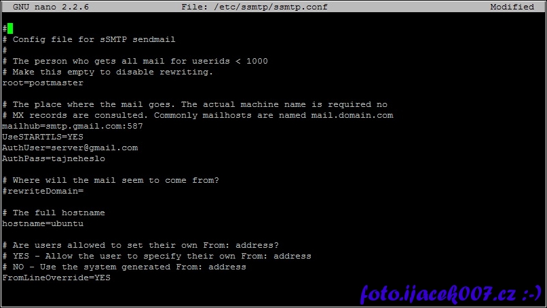This screenshot has width=547, height=308.
Task: Click the Modified status indicator
Action: 512,7
